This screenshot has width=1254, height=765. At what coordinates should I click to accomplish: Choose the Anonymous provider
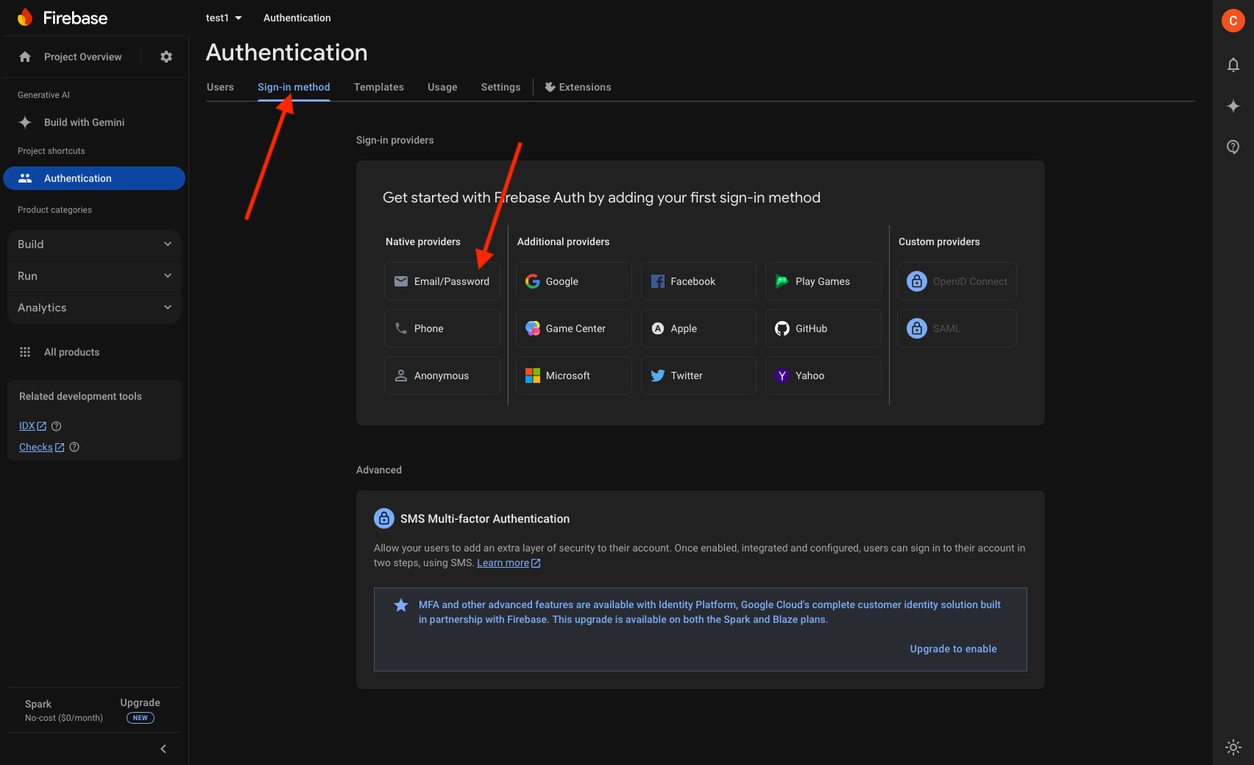click(x=442, y=376)
